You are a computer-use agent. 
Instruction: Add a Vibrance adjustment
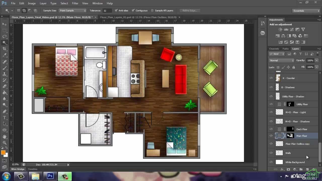click(303, 30)
